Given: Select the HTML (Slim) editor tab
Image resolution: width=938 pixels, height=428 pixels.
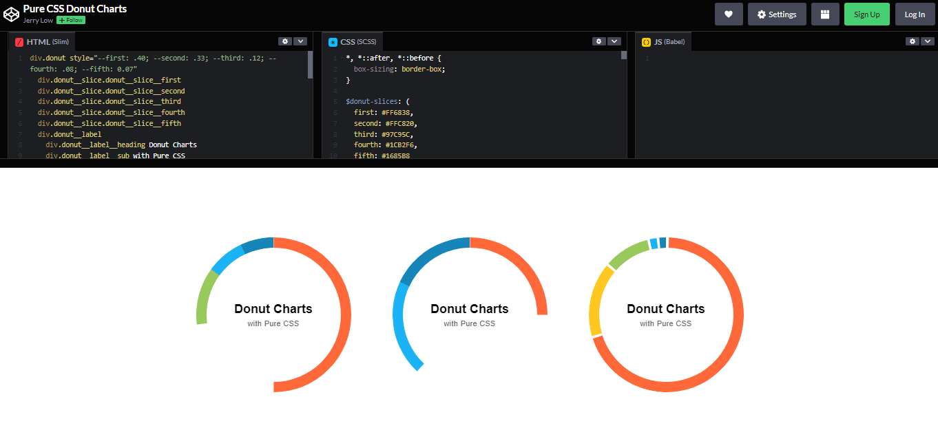Looking at the screenshot, I should coord(42,42).
